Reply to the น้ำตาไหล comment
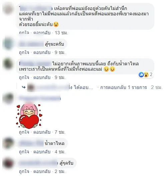Viewport: 165px width, 178px height. pos(42,152)
